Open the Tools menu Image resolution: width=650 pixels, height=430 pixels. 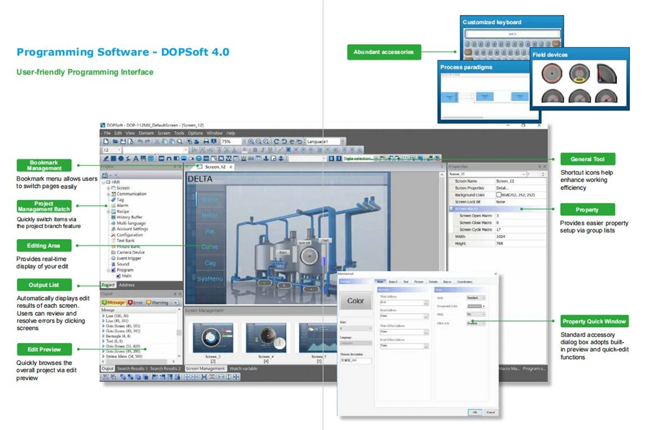click(179, 133)
